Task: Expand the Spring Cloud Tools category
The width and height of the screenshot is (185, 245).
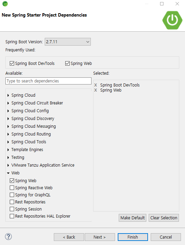Action: click(x=8, y=142)
